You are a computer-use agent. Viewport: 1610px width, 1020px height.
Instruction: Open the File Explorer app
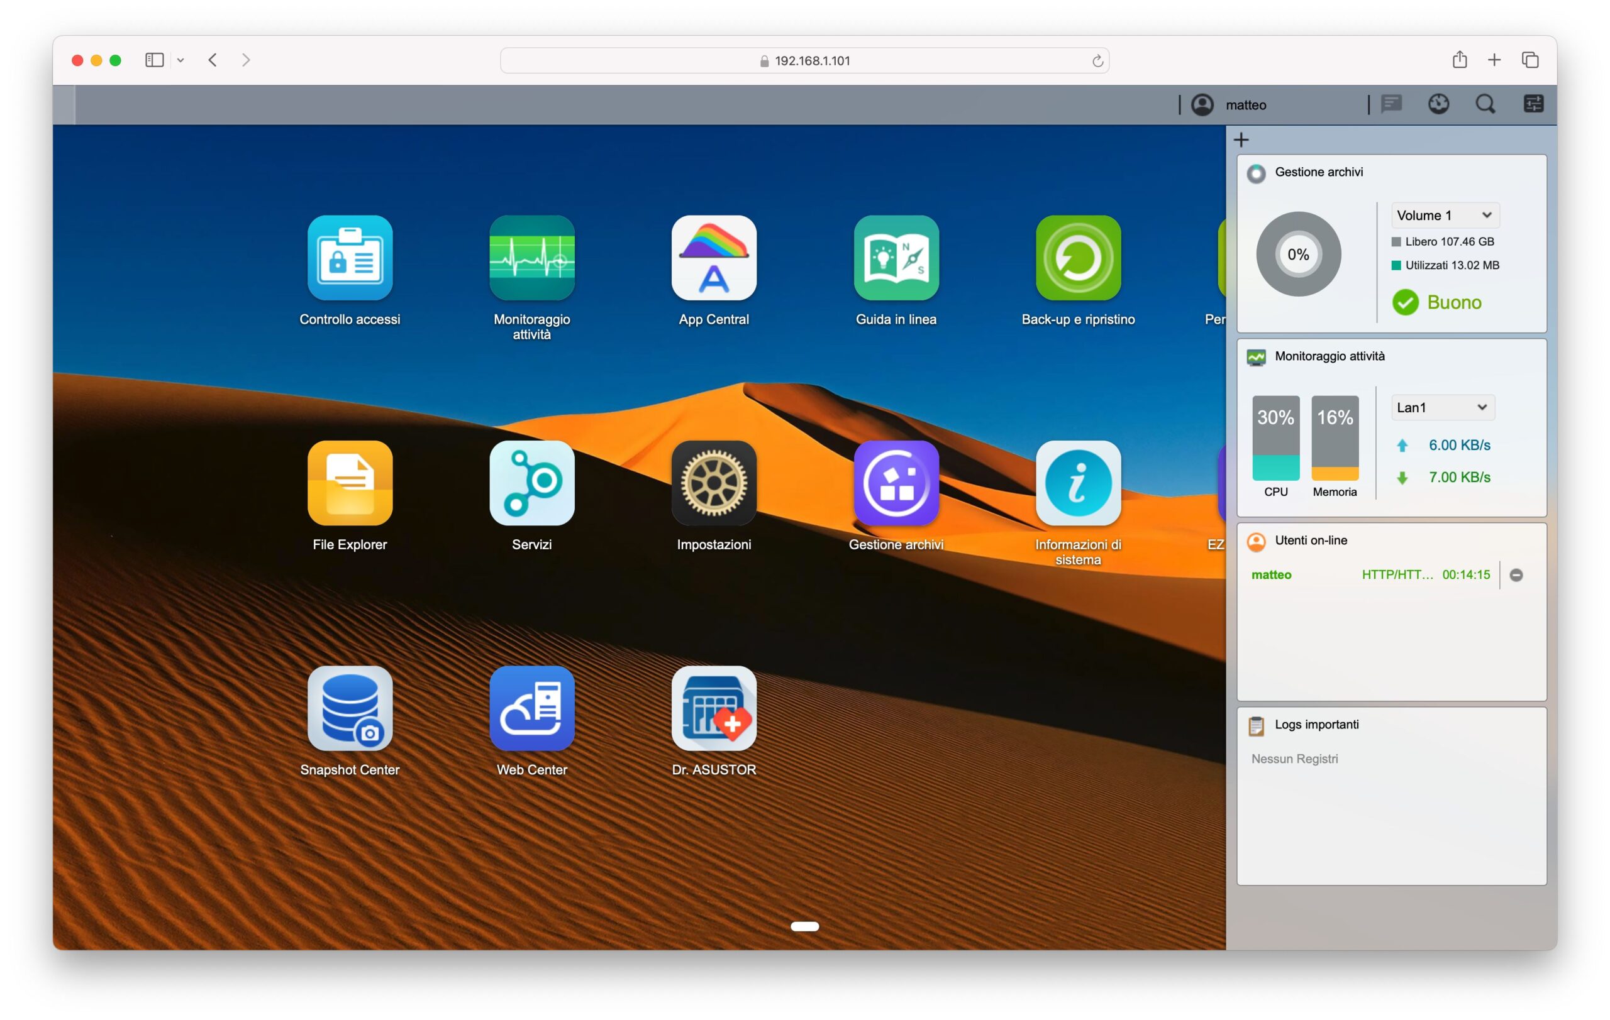point(350,483)
